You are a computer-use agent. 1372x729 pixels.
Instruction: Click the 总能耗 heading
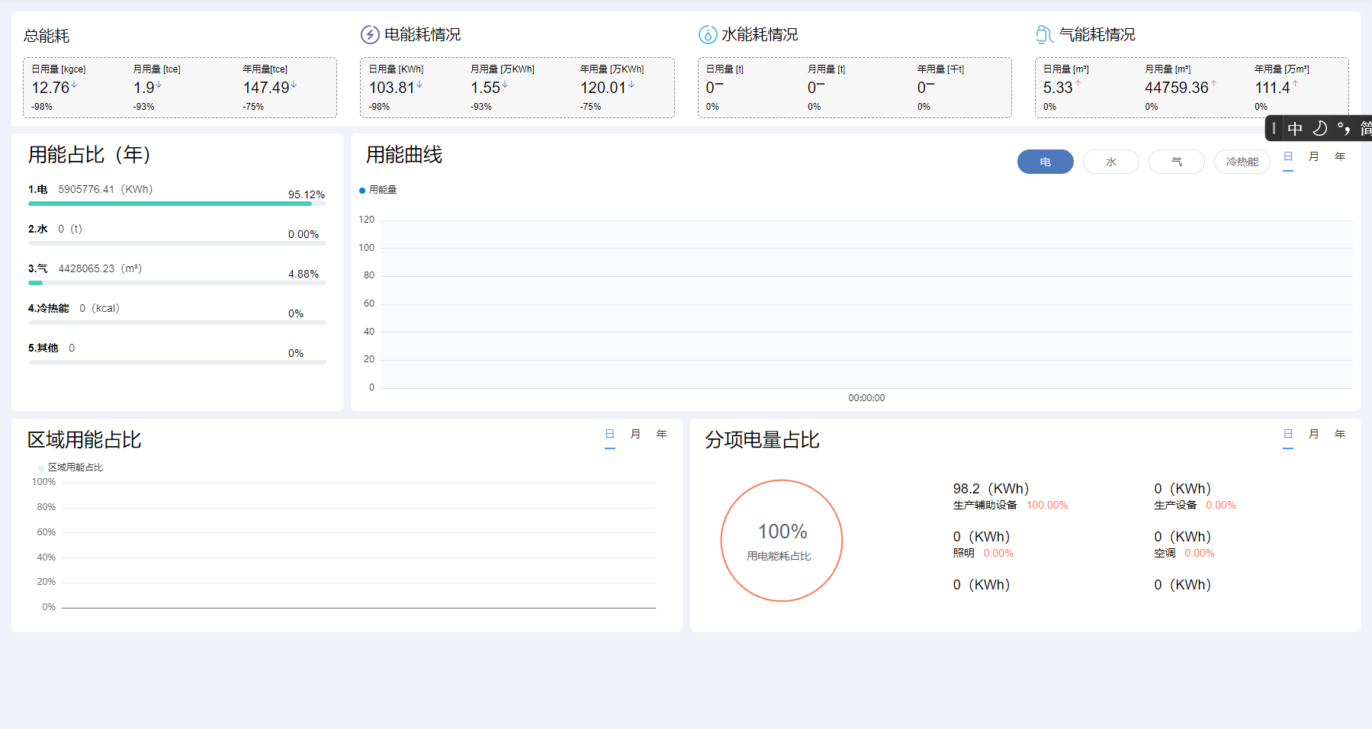click(47, 36)
